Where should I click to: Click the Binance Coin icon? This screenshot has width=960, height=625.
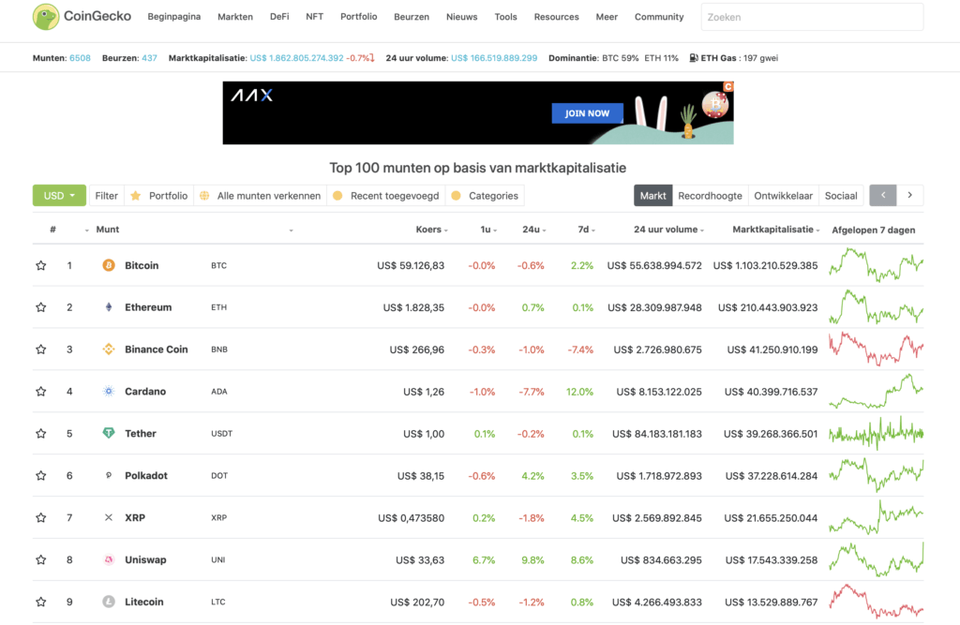[108, 350]
